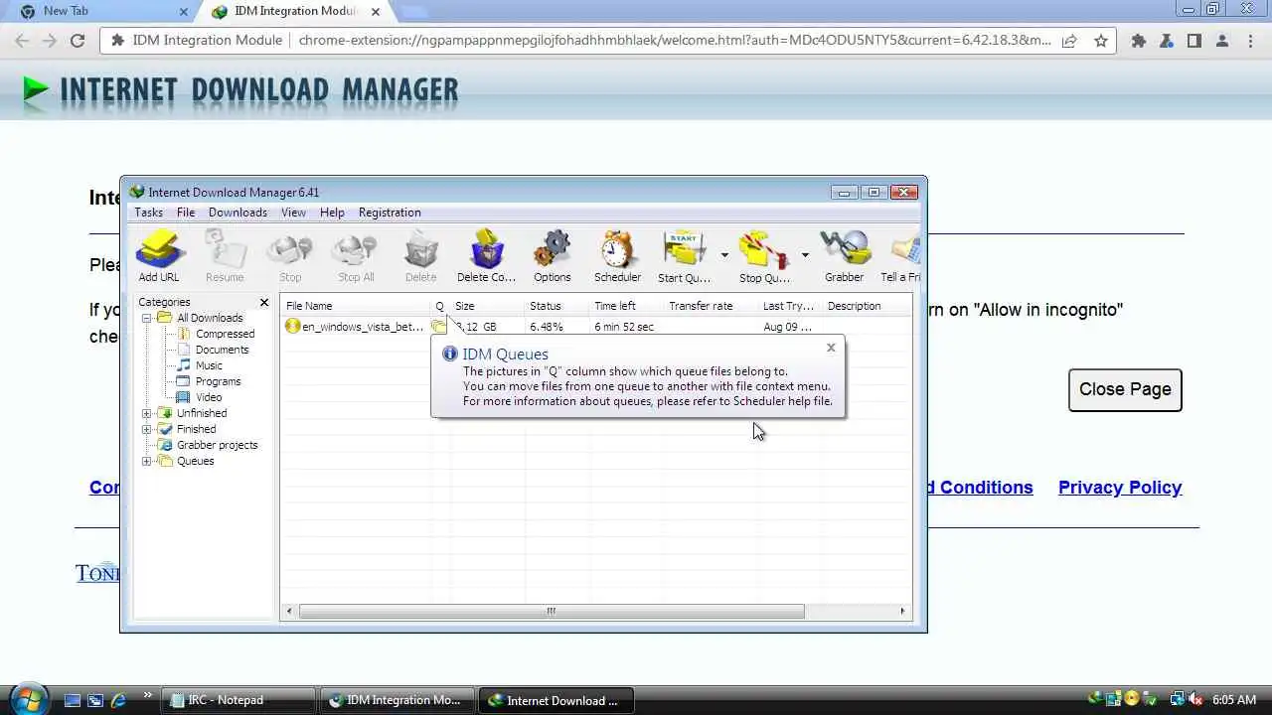This screenshot has height=715, width=1272.
Task: Select the Queues category
Action: 195,461
